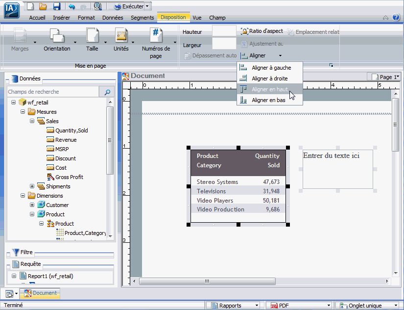The height and width of the screenshot is (310, 404).
Task: Click the horizontal scrollbar of the document canvas
Action: 208,281
